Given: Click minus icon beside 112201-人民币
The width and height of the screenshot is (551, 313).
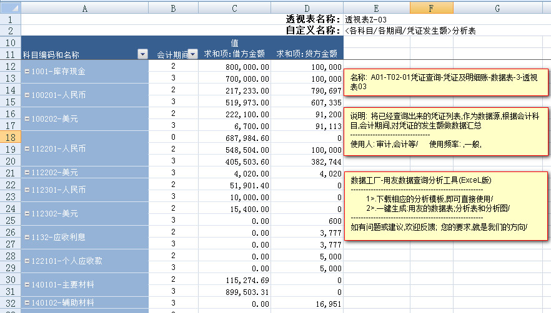Looking at the screenshot, I should pyautogui.click(x=26, y=149).
